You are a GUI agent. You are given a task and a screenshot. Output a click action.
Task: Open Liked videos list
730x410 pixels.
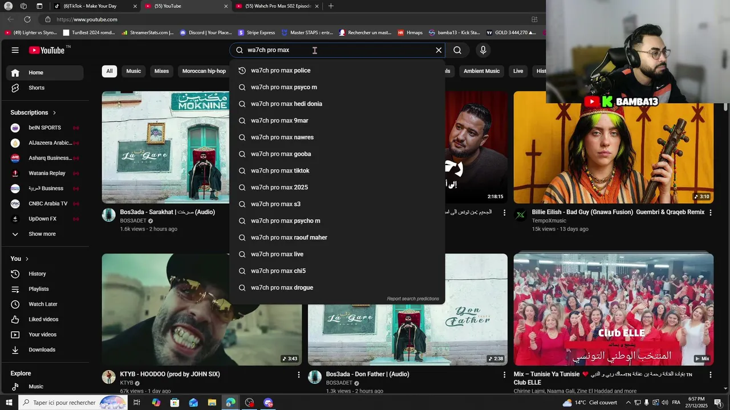(44, 319)
